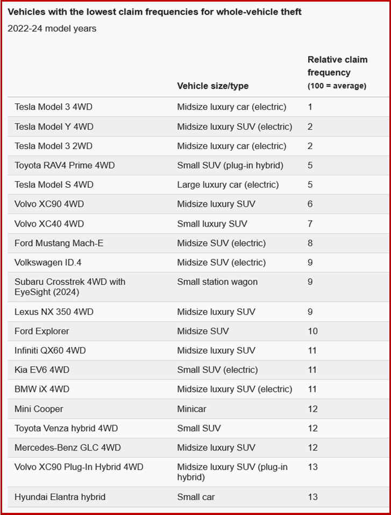The width and height of the screenshot is (391, 515).
Task: Select the Volvo XC90 4WD row
Action: pos(49,204)
